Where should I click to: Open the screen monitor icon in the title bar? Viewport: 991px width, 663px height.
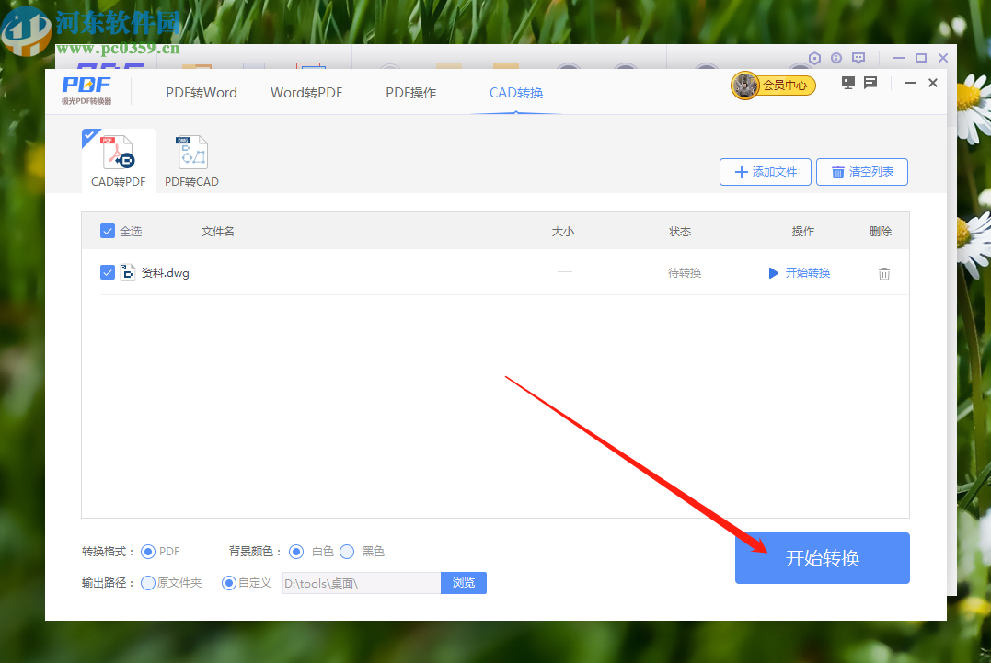tap(847, 82)
